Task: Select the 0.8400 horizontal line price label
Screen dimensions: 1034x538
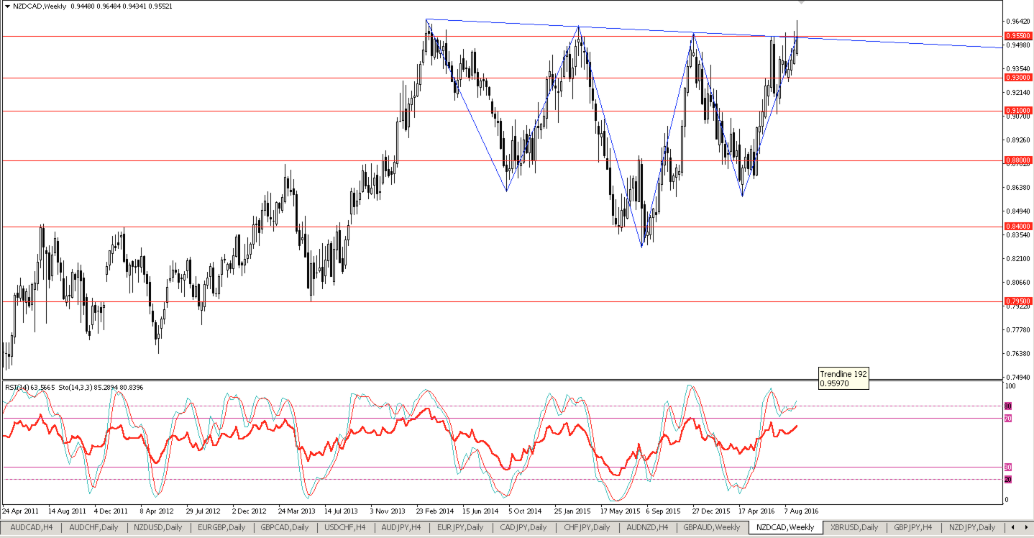Action: click(x=1018, y=226)
